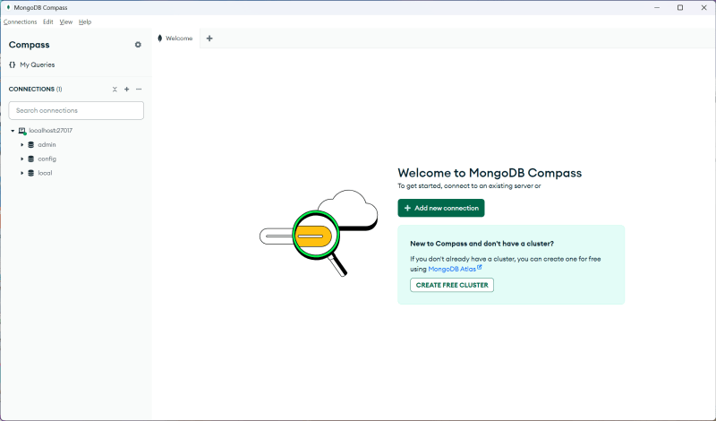The image size is (716, 421).
Task: Maximize the MongoDB Compass window
Action: coord(680,8)
